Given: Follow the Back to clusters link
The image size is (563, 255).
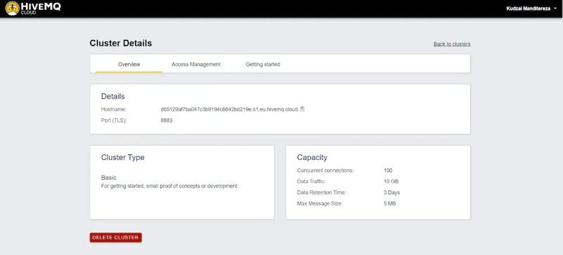Looking at the screenshot, I should 452,44.
